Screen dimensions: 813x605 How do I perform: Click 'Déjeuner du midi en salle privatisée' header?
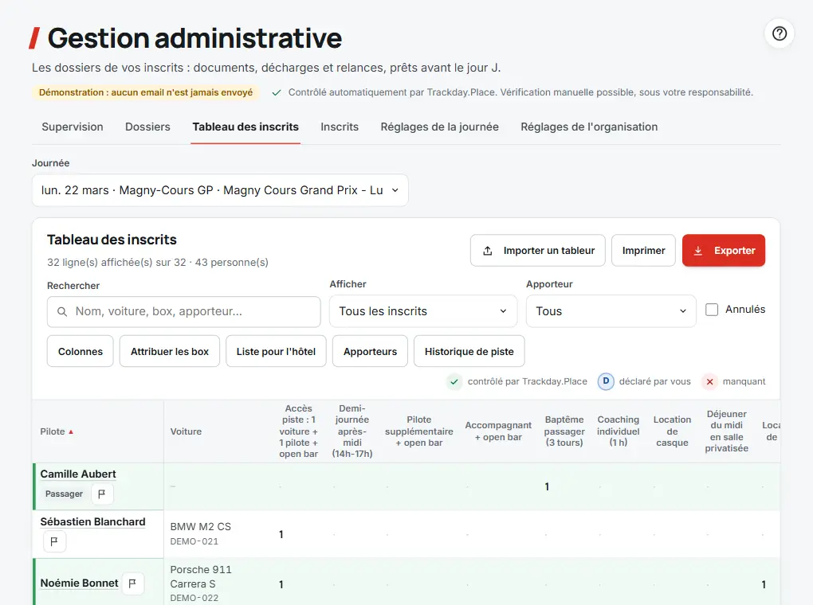point(726,431)
